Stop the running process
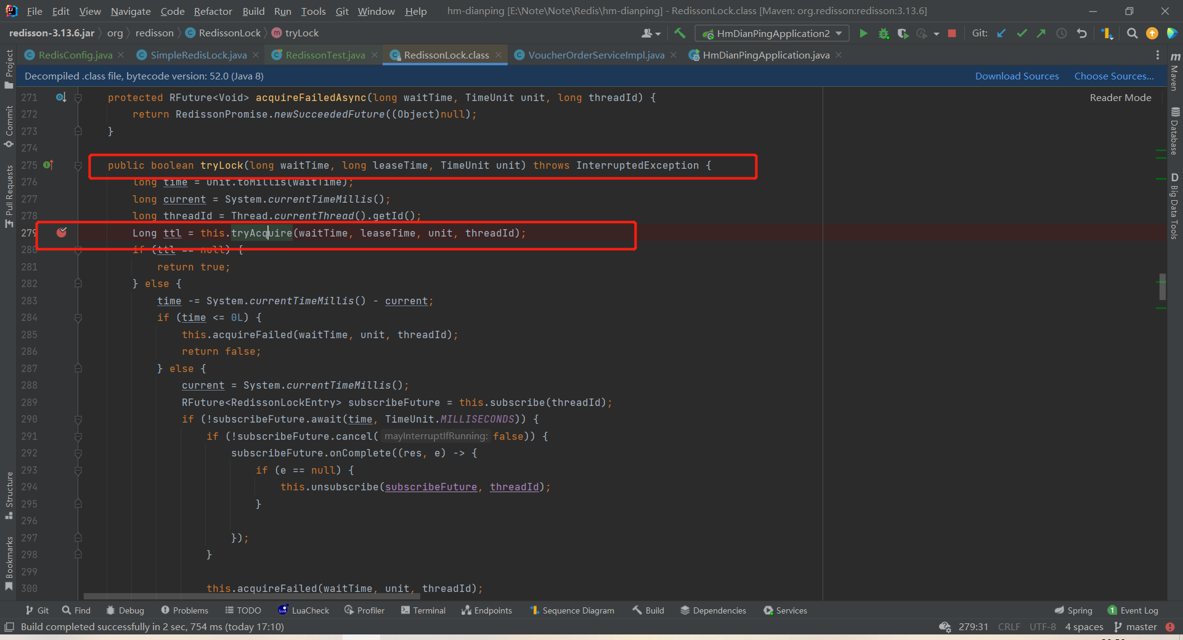Screen dimensions: 1183x640 [x=952, y=33]
